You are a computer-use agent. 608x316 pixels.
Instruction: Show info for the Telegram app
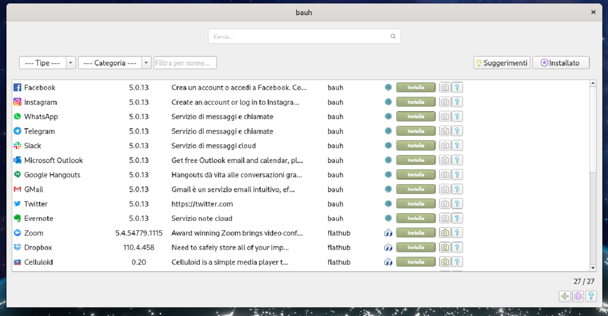click(457, 131)
